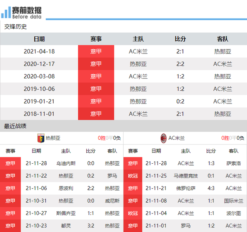The image size is (247, 232).
Task: Click score 2:2 for 2020-12-17 match
Action: (x=180, y=64)
